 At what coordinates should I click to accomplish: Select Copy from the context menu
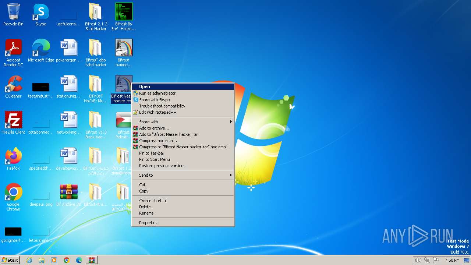point(183,191)
